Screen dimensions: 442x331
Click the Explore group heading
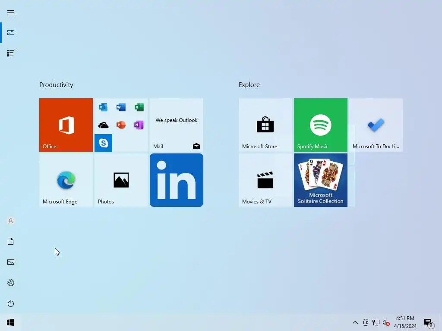249,85
